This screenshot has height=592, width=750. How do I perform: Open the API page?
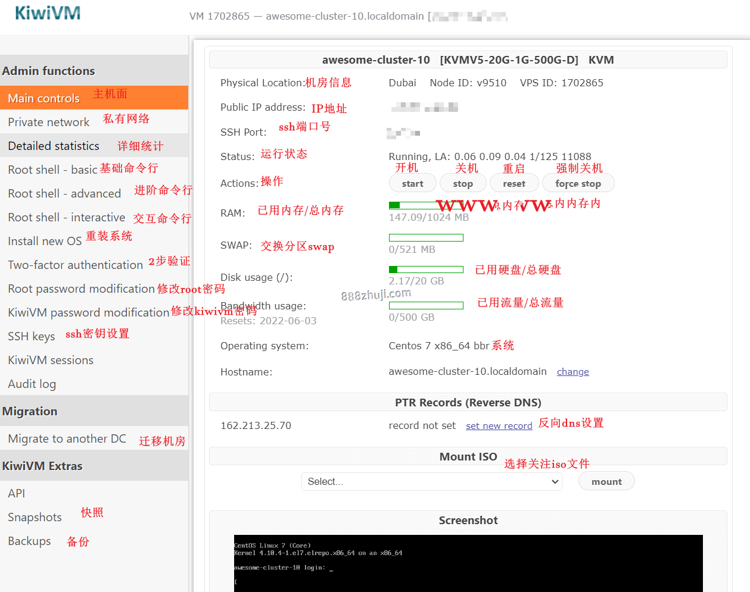94,493
